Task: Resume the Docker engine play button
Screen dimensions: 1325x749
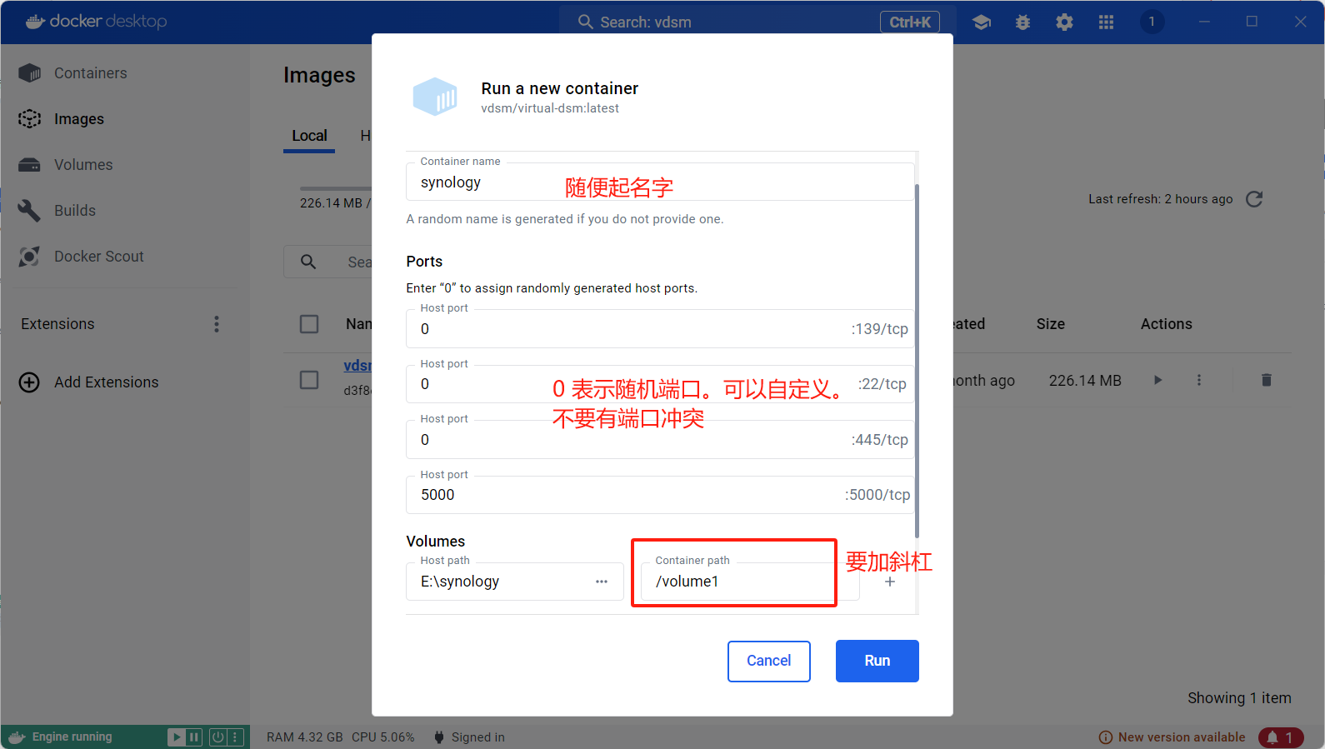Action: 177,737
